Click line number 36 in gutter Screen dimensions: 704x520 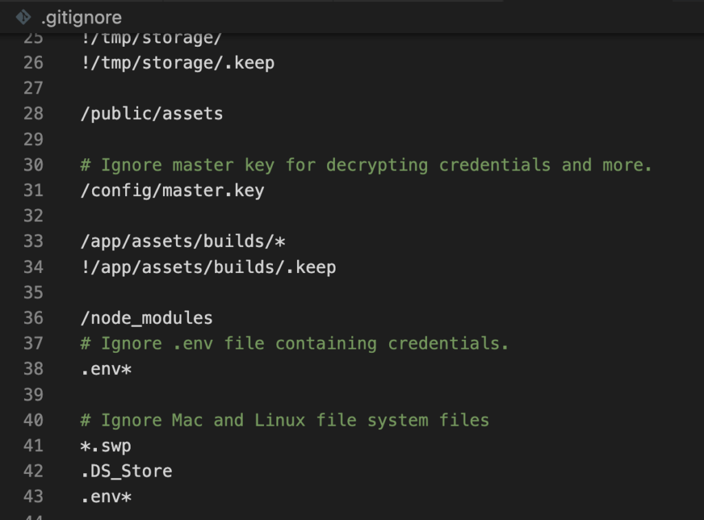(x=33, y=318)
